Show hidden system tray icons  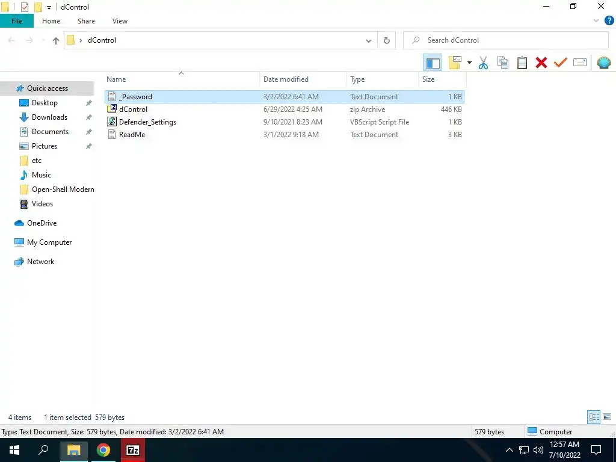coord(509,450)
